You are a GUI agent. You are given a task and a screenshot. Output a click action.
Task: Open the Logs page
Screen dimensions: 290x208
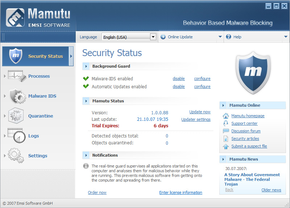point(33,136)
